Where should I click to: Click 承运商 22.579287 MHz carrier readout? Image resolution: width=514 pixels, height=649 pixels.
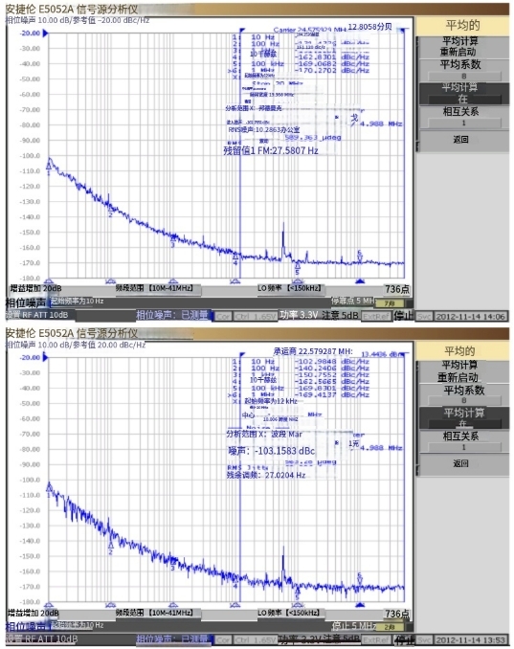pyautogui.click(x=313, y=351)
